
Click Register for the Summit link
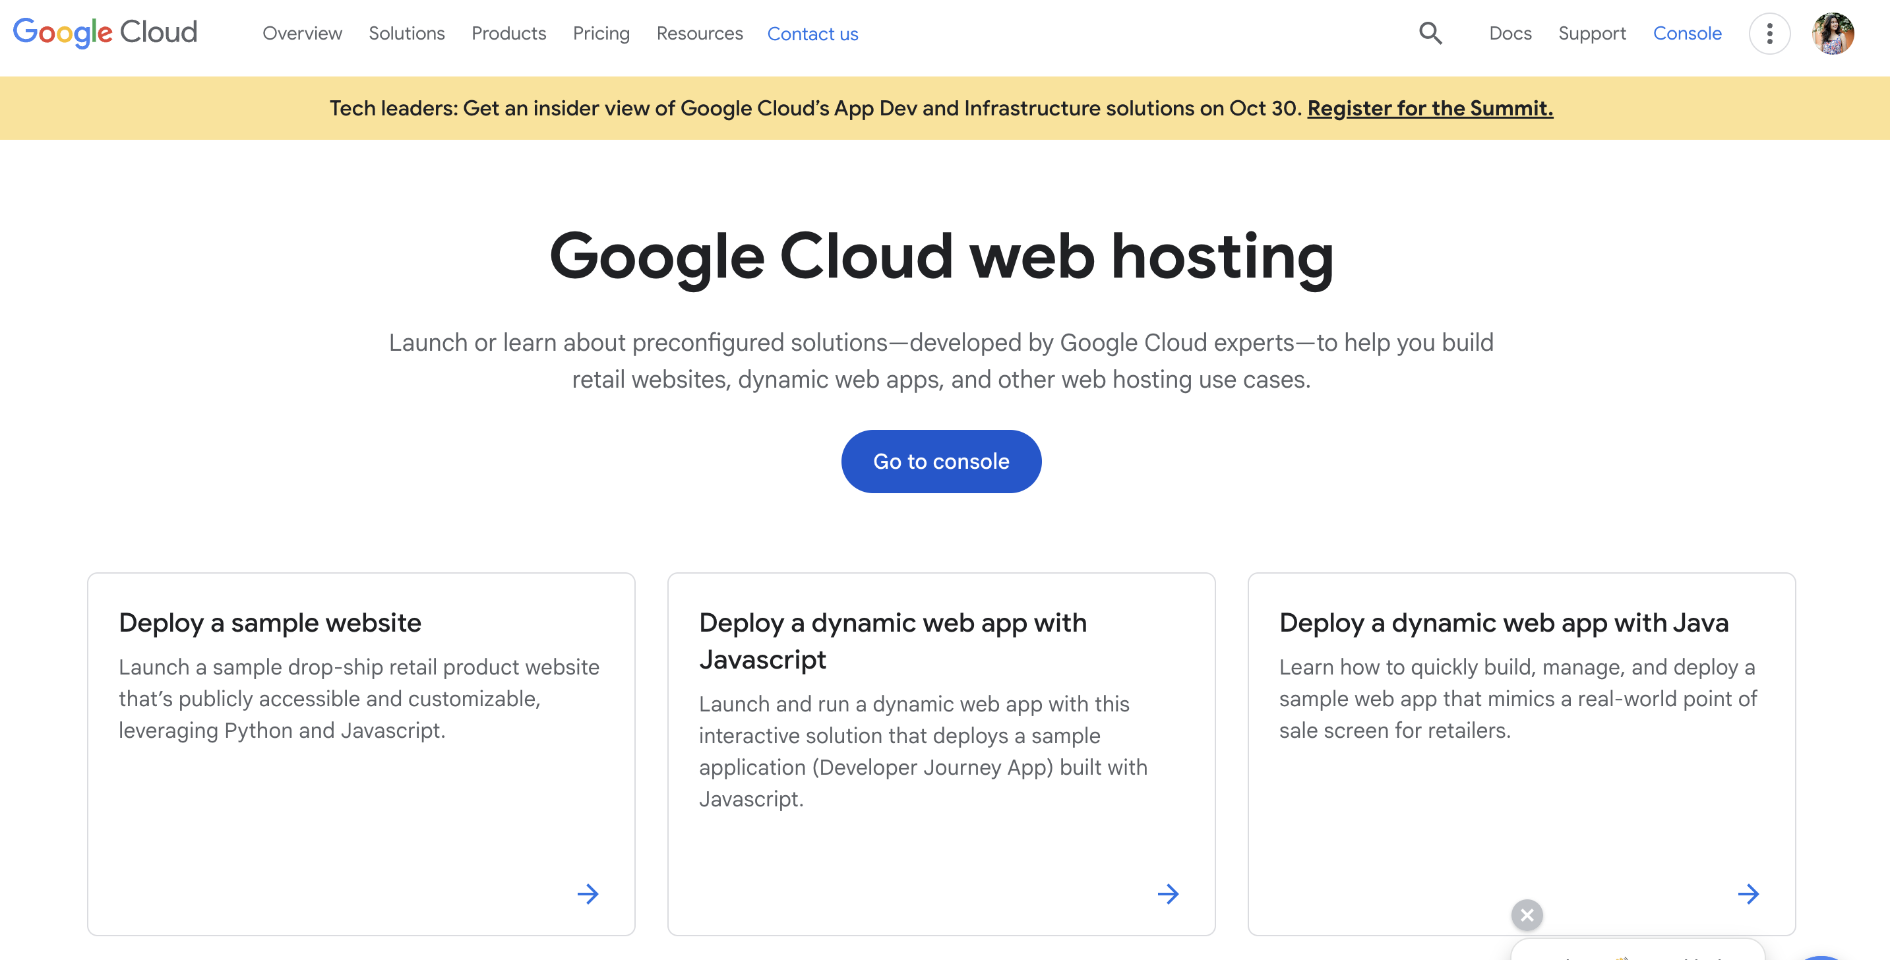coord(1429,108)
